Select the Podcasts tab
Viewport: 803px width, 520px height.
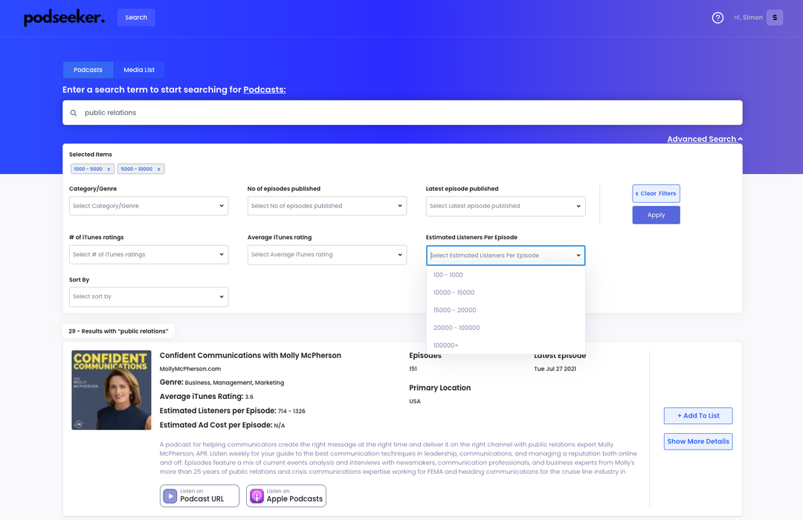pyautogui.click(x=88, y=69)
